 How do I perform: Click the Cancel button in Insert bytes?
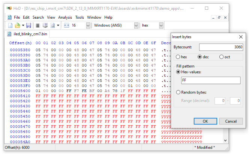[231, 121]
